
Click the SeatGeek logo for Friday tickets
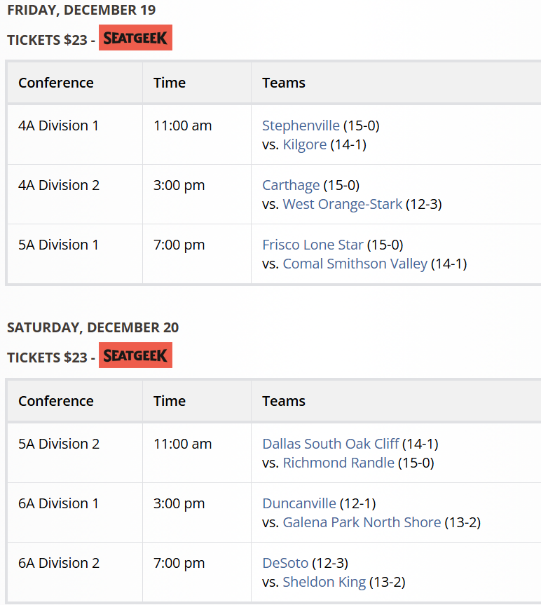click(x=135, y=38)
